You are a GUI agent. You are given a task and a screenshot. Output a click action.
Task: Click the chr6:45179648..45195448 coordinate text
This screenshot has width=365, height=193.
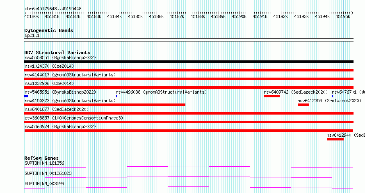53,9
